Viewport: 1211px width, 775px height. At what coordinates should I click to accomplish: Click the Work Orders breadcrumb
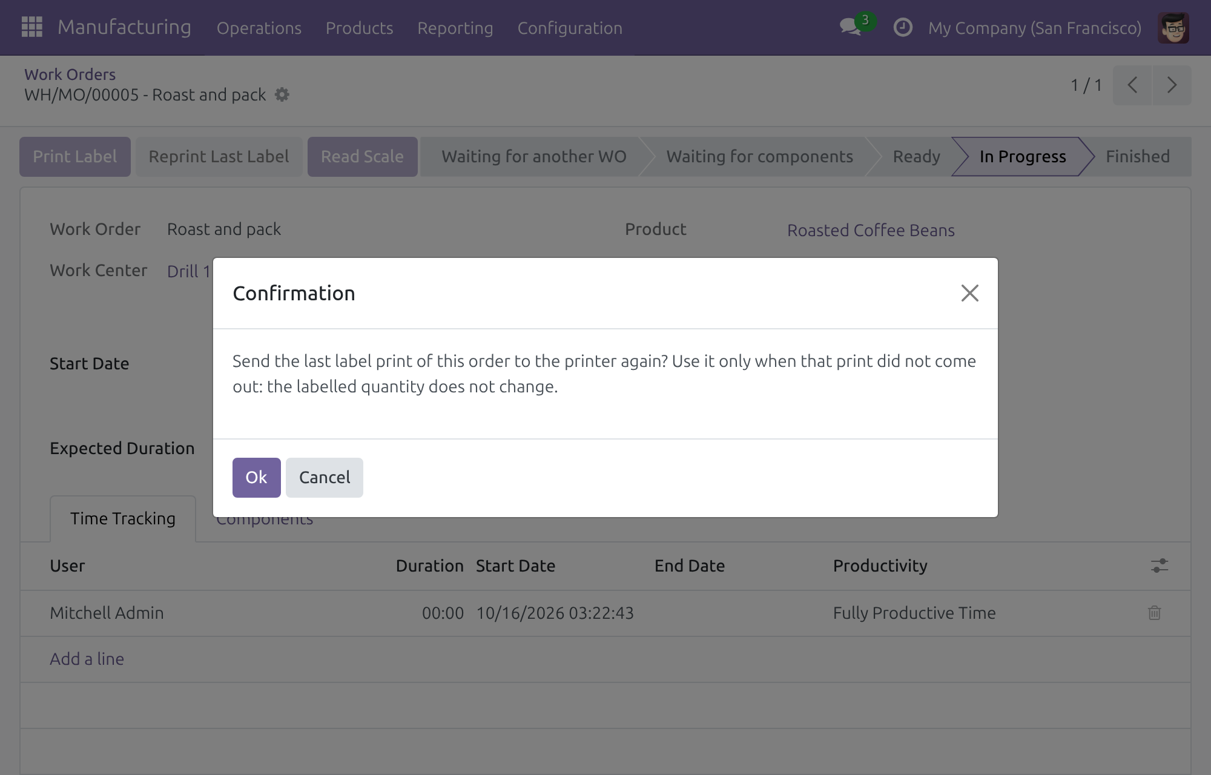(70, 74)
